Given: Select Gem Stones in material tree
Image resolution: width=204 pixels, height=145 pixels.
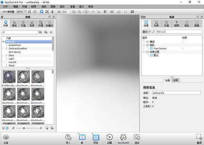Looking at the screenshot, I should click(15, 52).
